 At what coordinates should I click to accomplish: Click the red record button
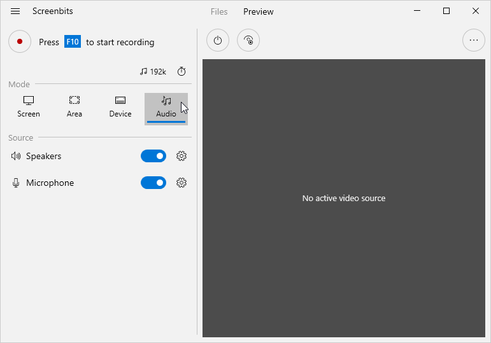(20, 41)
